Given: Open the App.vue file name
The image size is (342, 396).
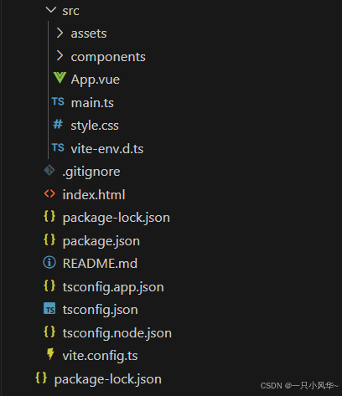Looking at the screenshot, I should [96, 80].
